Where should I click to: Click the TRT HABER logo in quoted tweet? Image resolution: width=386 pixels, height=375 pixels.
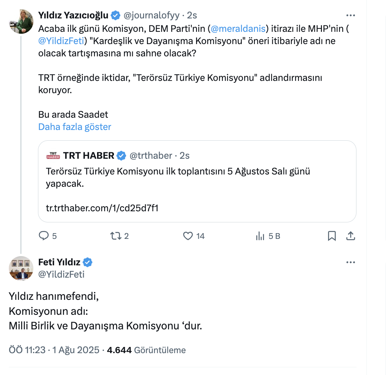coord(53,155)
